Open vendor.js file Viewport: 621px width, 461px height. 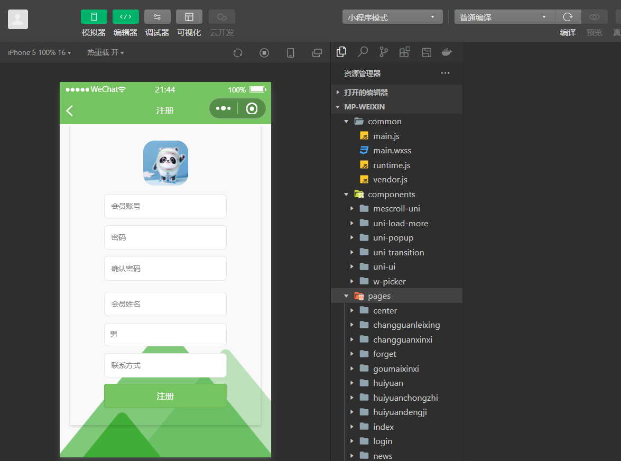[x=396, y=179]
